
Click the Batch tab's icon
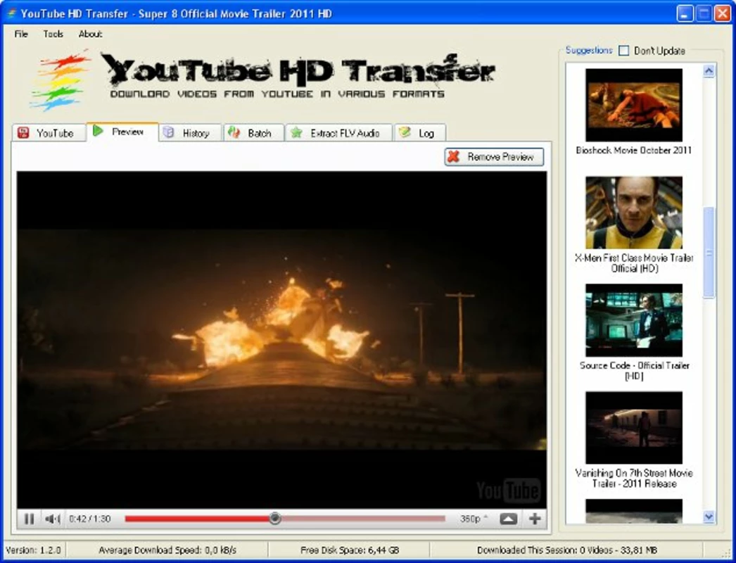(x=234, y=132)
